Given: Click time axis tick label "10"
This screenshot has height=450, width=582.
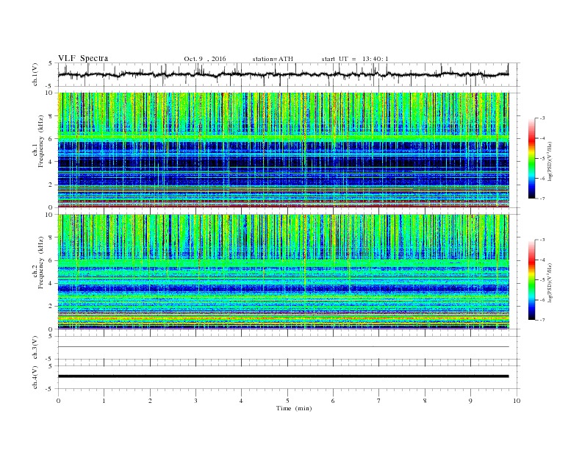Looking at the screenshot, I should tap(517, 401).
